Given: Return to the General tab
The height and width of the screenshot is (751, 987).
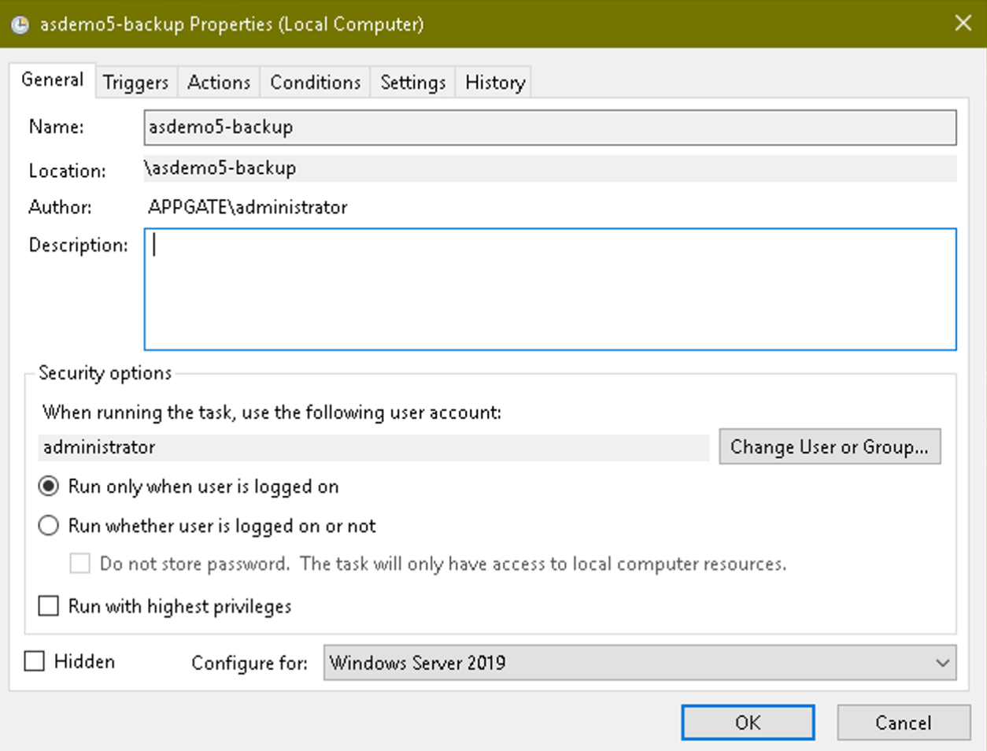Looking at the screenshot, I should (x=52, y=80).
